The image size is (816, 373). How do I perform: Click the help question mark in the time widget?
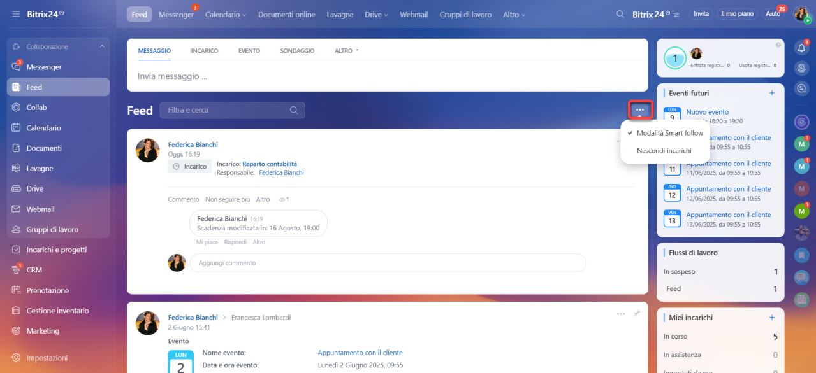click(x=778, y=45)
